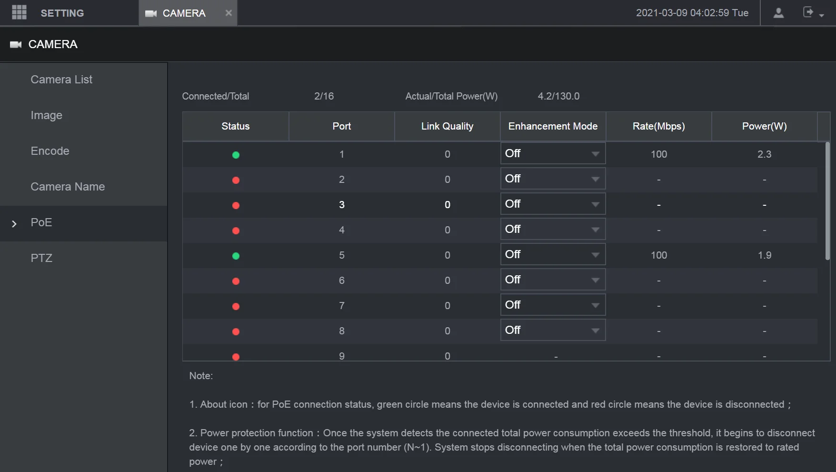The width and height of the screenshot is (836, 472).
Task: Click the red status dot for port 2
Action: [x=236, y=180]
